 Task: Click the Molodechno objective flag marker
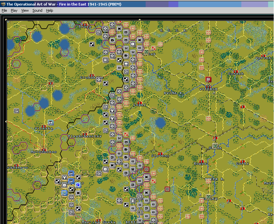pos(44,150)
